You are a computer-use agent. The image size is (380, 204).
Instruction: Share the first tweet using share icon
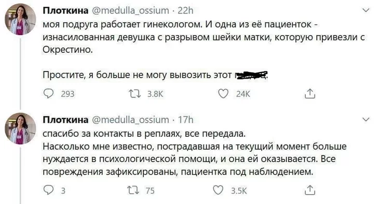[x=310, y=94]
